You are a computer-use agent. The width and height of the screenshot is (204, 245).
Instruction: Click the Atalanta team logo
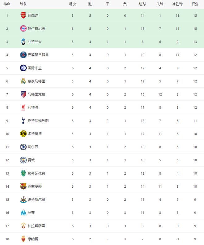23,42
